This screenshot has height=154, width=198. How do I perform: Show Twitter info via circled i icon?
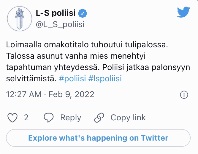pyautogui.click(x=184, y=95)
